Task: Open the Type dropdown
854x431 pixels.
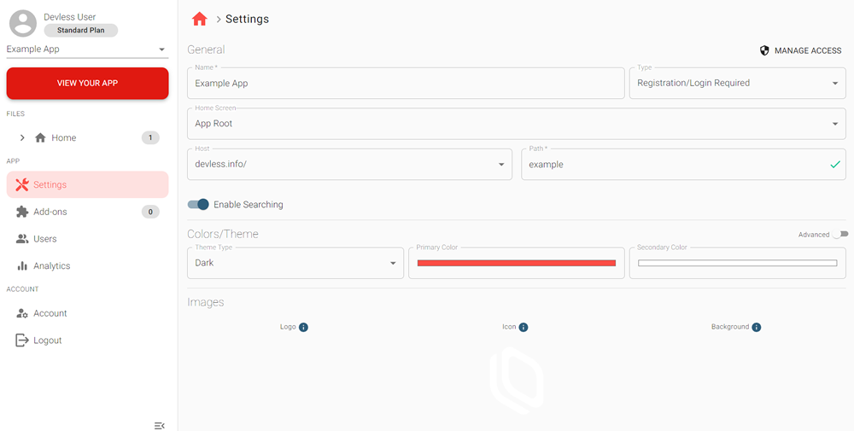Action: point(737,84)
